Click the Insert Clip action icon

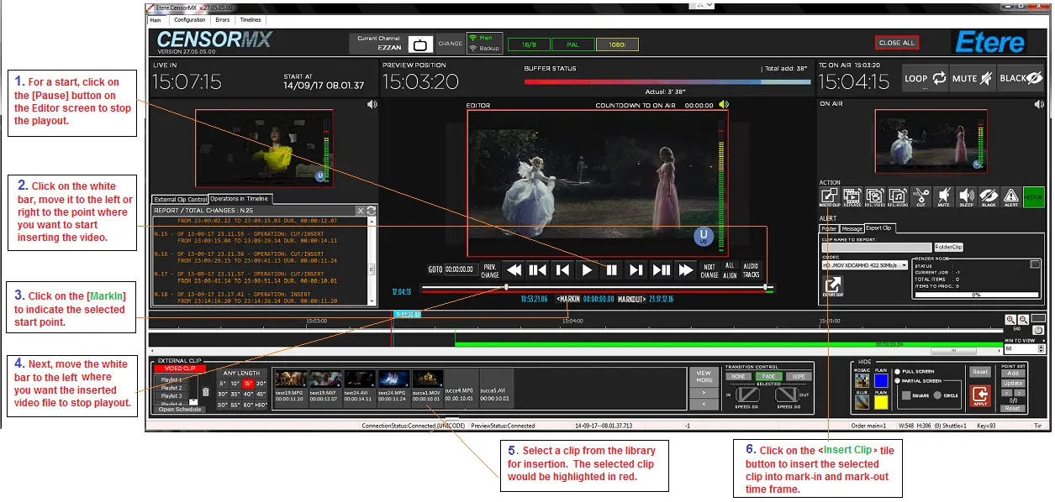(829, 197)
